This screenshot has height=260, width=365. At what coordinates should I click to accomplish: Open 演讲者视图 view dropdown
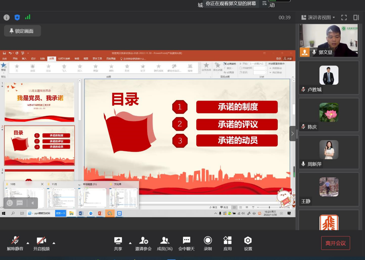318,18
